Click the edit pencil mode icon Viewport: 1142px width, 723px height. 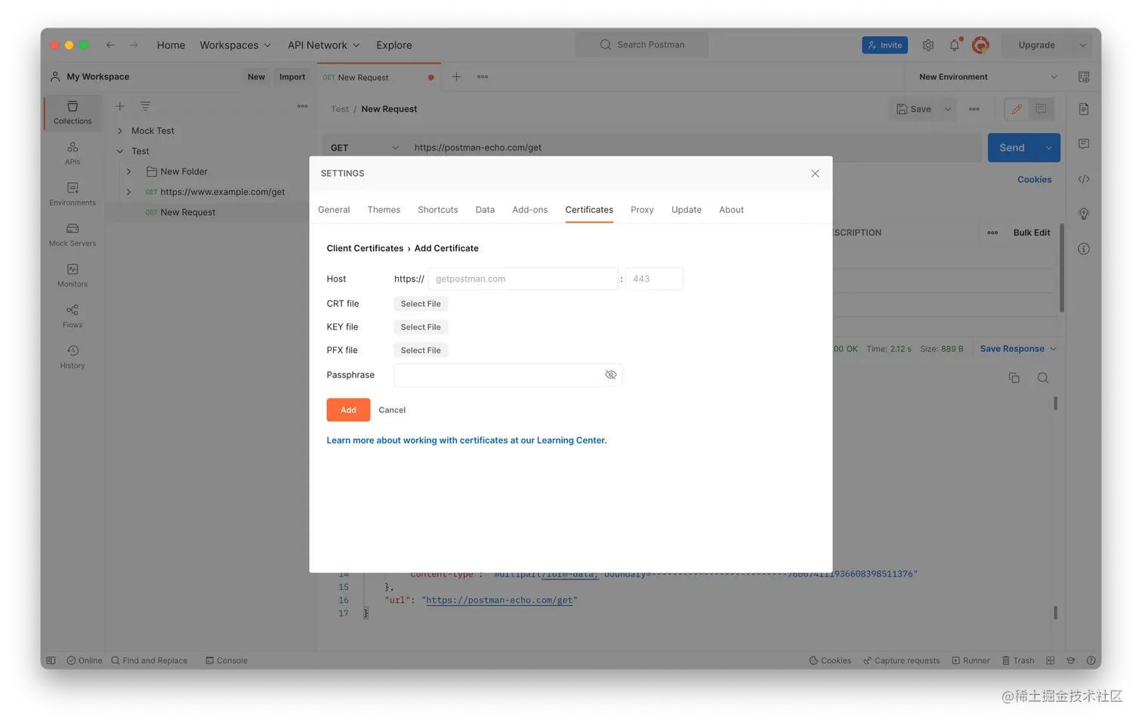(1017, 110)
